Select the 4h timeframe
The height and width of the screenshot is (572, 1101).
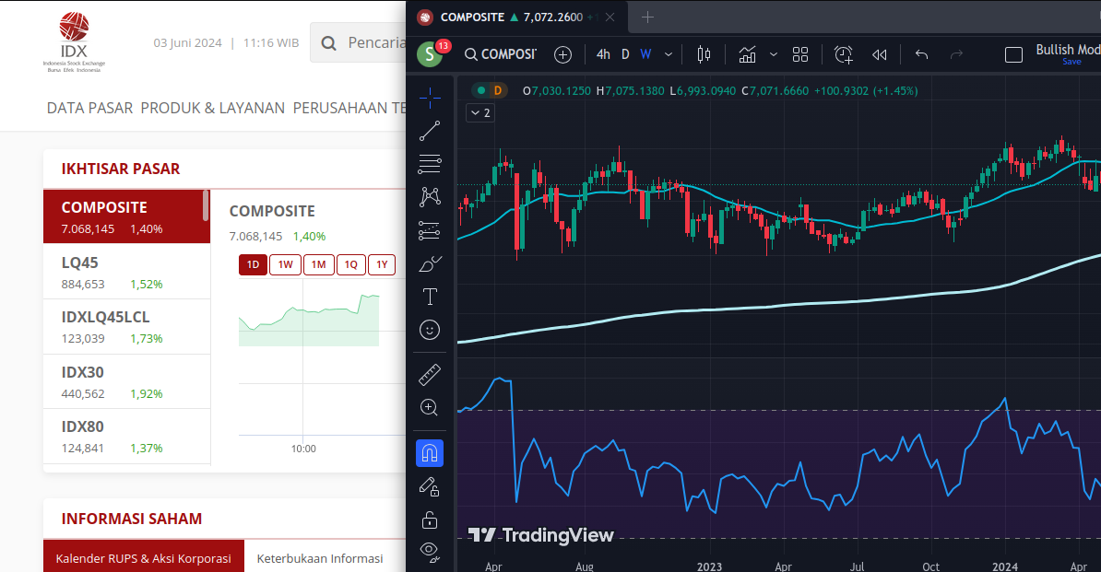(603, 54)
